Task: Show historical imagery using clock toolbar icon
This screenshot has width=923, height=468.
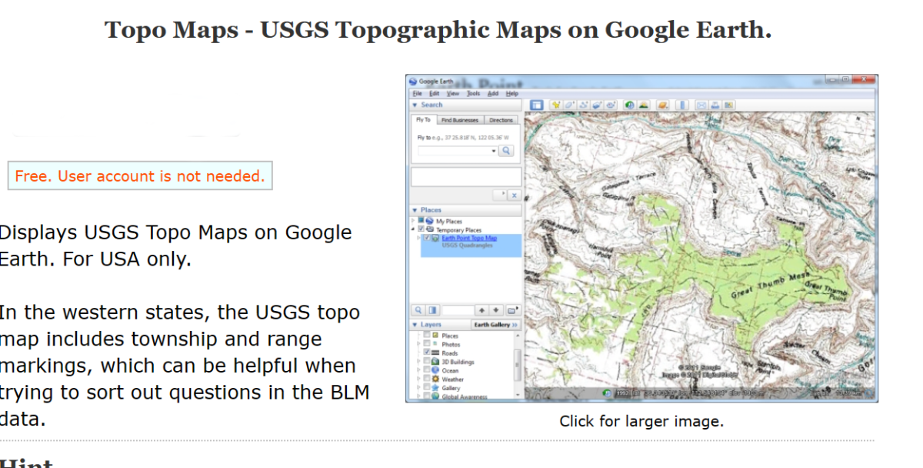Action: (x=630, y=105)
